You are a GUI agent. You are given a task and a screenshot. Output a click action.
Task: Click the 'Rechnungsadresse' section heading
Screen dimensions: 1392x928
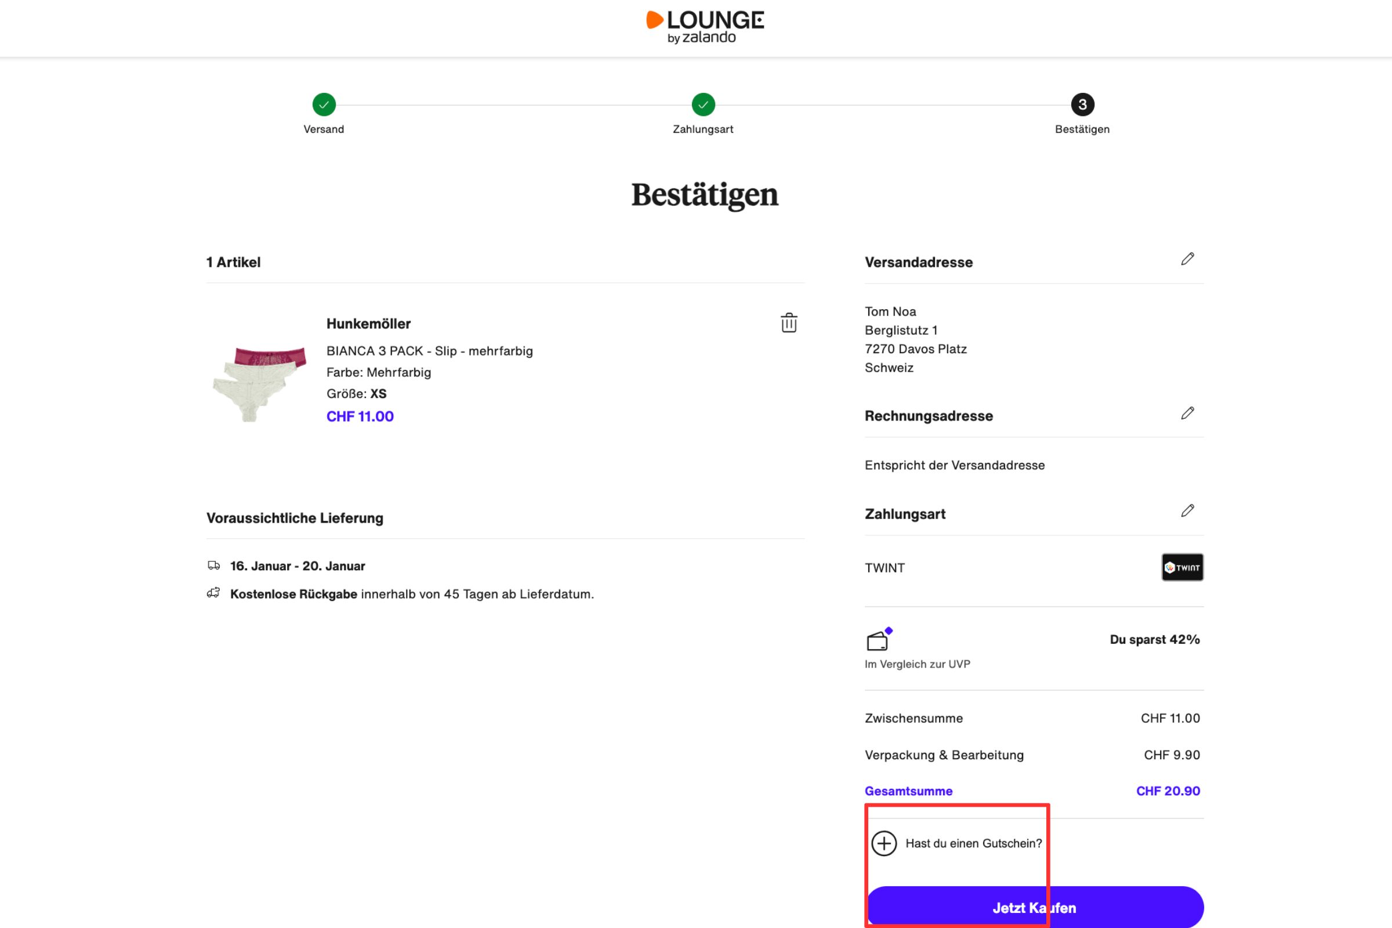929,416
